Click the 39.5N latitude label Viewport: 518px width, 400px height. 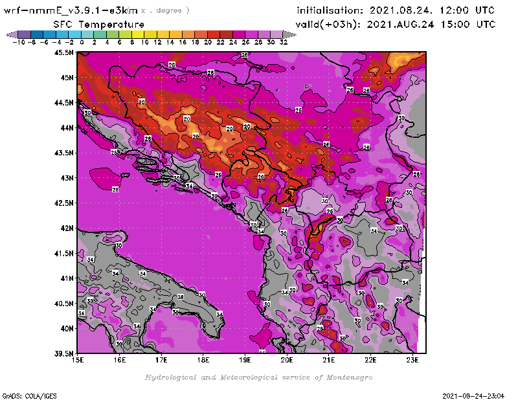point(64,353)
